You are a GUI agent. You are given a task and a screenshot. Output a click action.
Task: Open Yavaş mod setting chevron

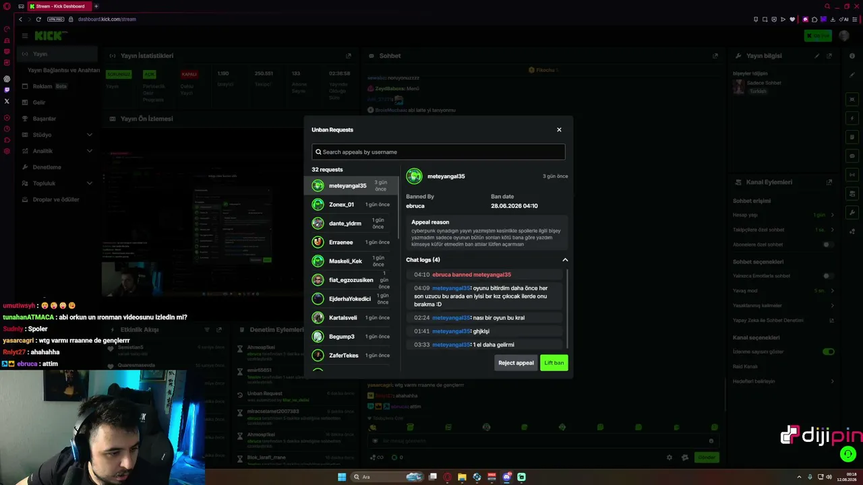(x=833, y=291)
